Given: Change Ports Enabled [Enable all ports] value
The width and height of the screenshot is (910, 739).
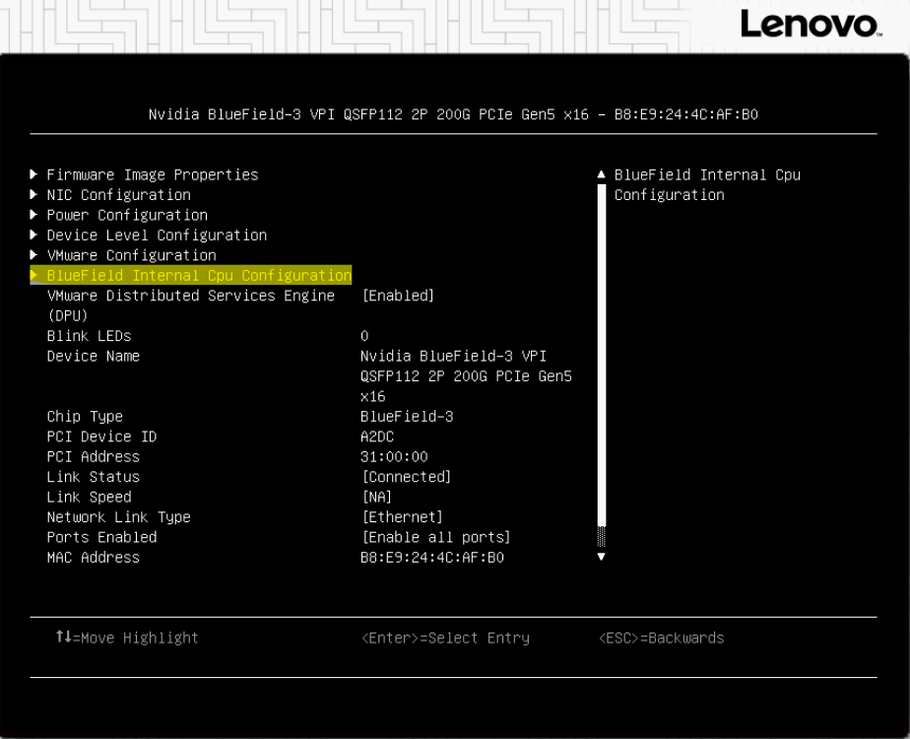Looking at the screenshot, I should pos(436,538).
